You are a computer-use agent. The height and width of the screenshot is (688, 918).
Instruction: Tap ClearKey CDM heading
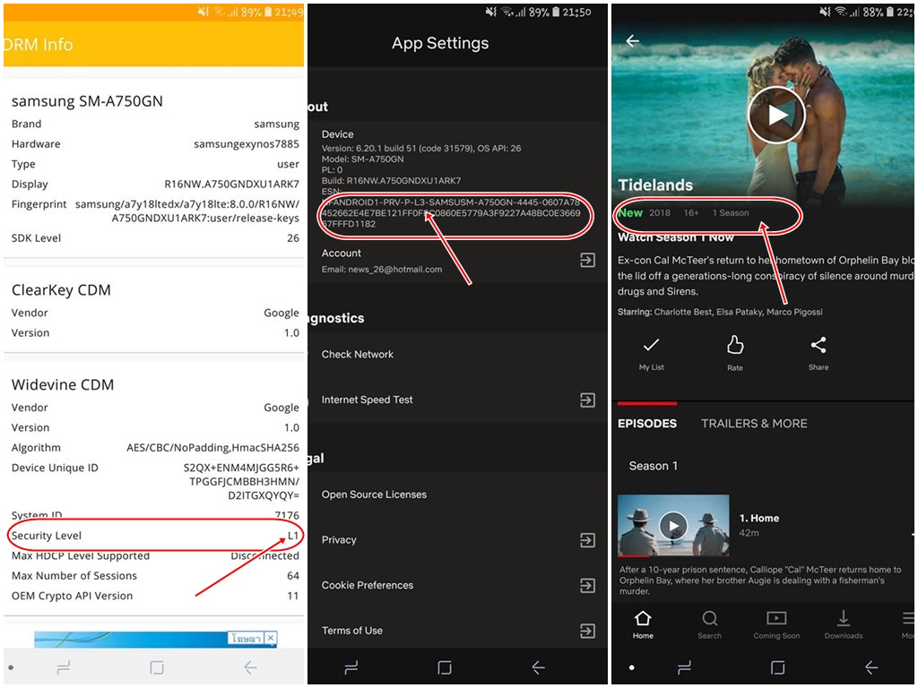click(x=61, y=290)
